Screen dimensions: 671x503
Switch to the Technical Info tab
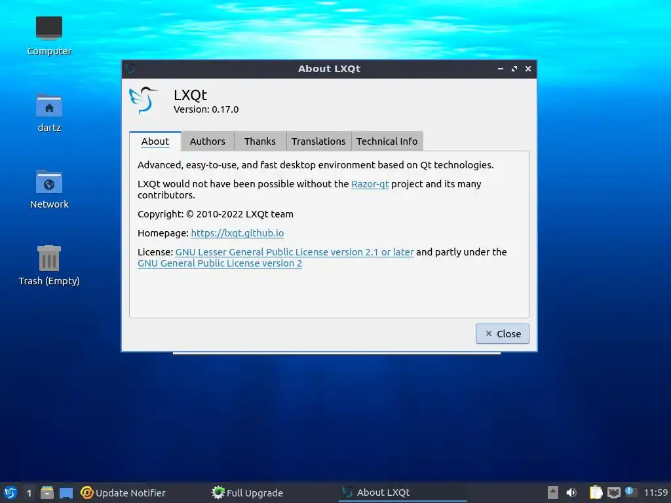[387, 141]
